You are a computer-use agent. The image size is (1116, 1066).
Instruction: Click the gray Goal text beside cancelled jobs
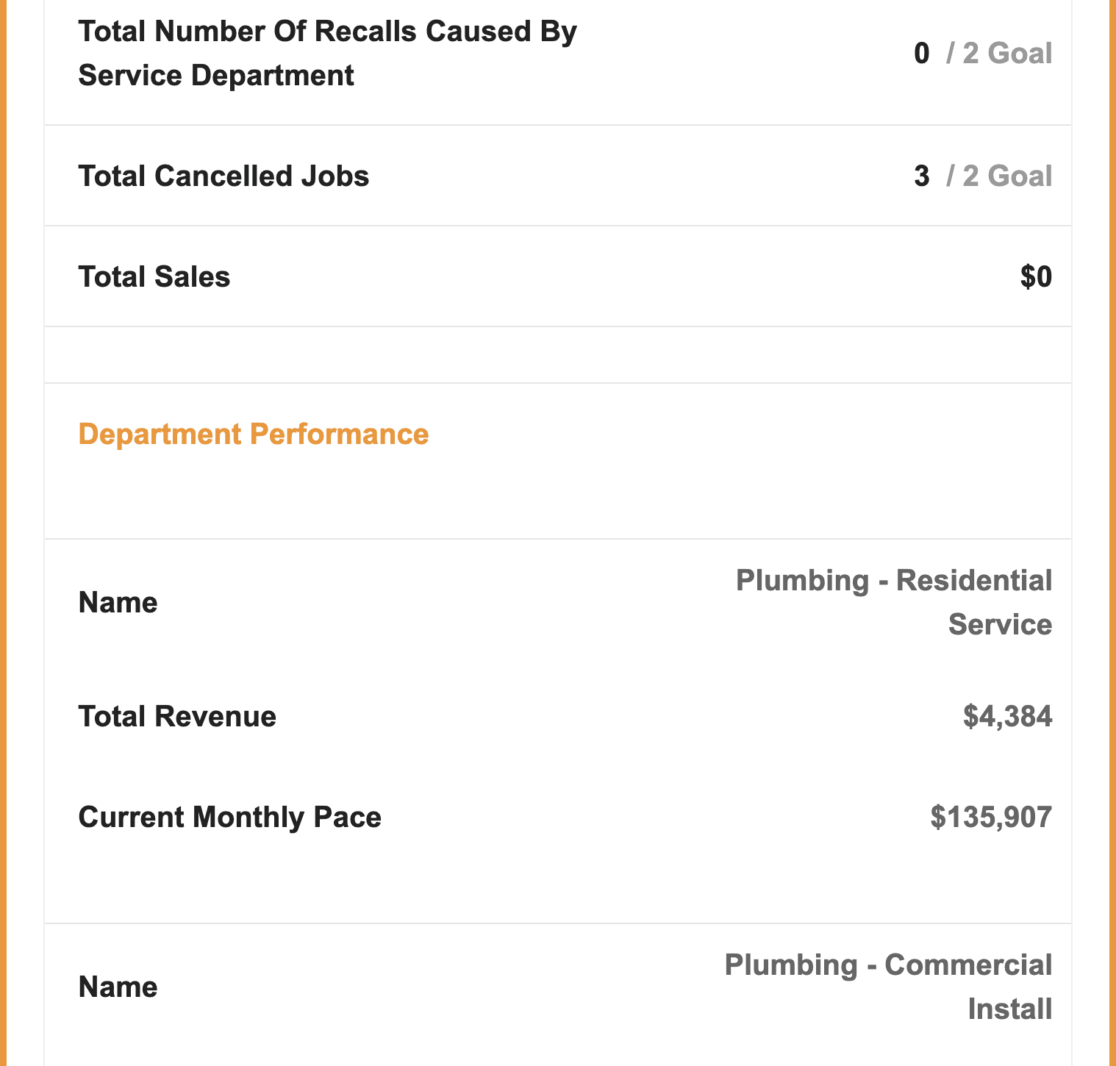click(1020, 176)
